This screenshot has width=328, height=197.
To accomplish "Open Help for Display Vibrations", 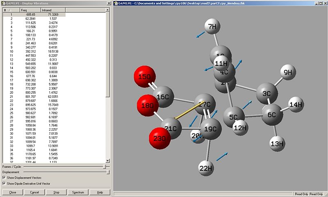I will point(100,192).
